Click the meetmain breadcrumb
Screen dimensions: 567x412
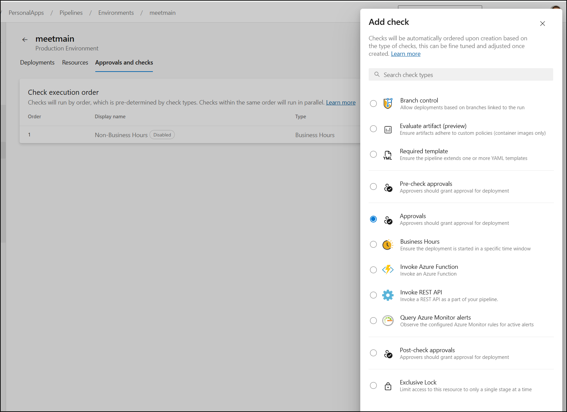tap(163, 13)
